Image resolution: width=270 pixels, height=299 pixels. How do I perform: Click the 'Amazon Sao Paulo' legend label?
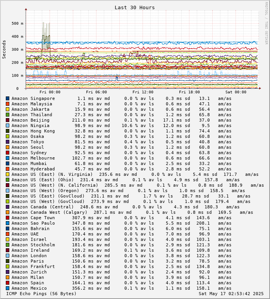coord(33,223)
